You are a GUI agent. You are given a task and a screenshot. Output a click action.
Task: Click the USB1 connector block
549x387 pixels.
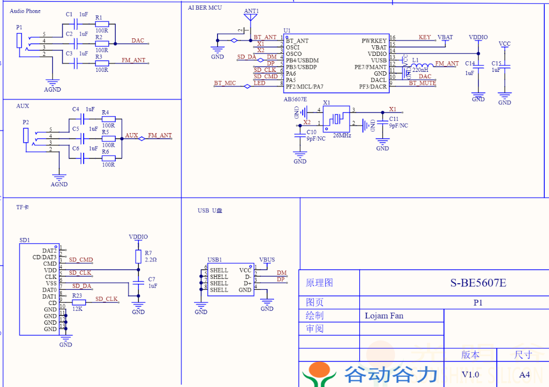[230, 280]
